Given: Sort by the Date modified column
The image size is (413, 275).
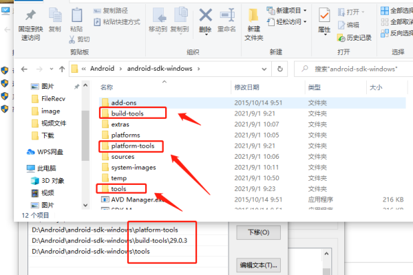Looking at the screenshot, I should 246,87.
